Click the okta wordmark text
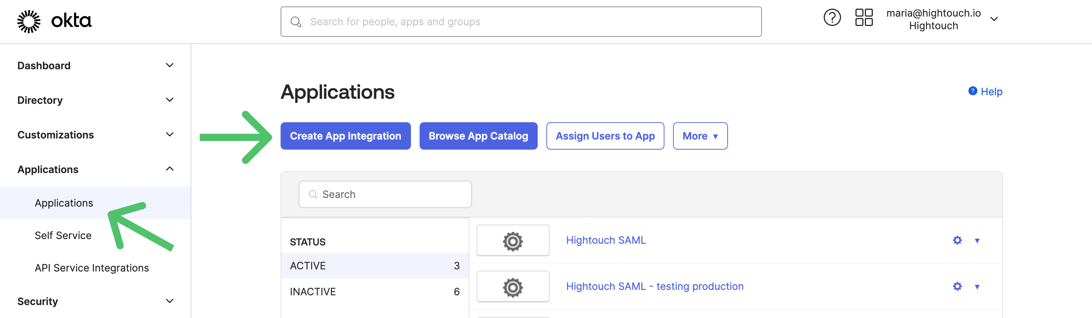 (71, 21)
